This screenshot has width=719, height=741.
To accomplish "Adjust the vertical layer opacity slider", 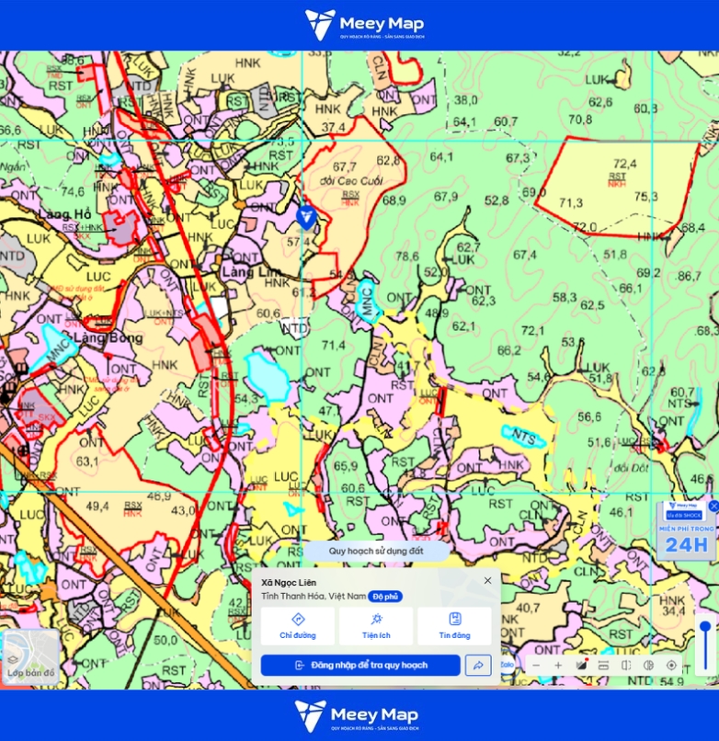I will (705, 646).
